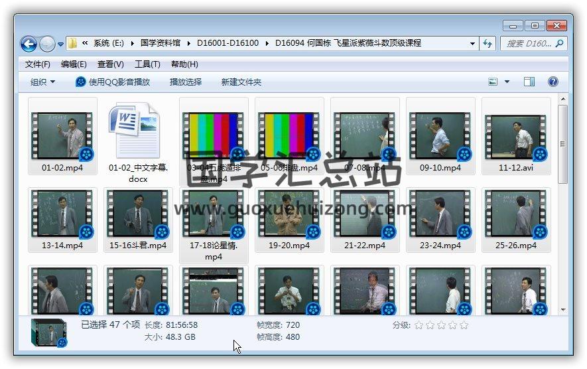This screenshot has height=369, width=587.
Task: Open the recent pages dropdown arrow
Action: coord(60,44)
